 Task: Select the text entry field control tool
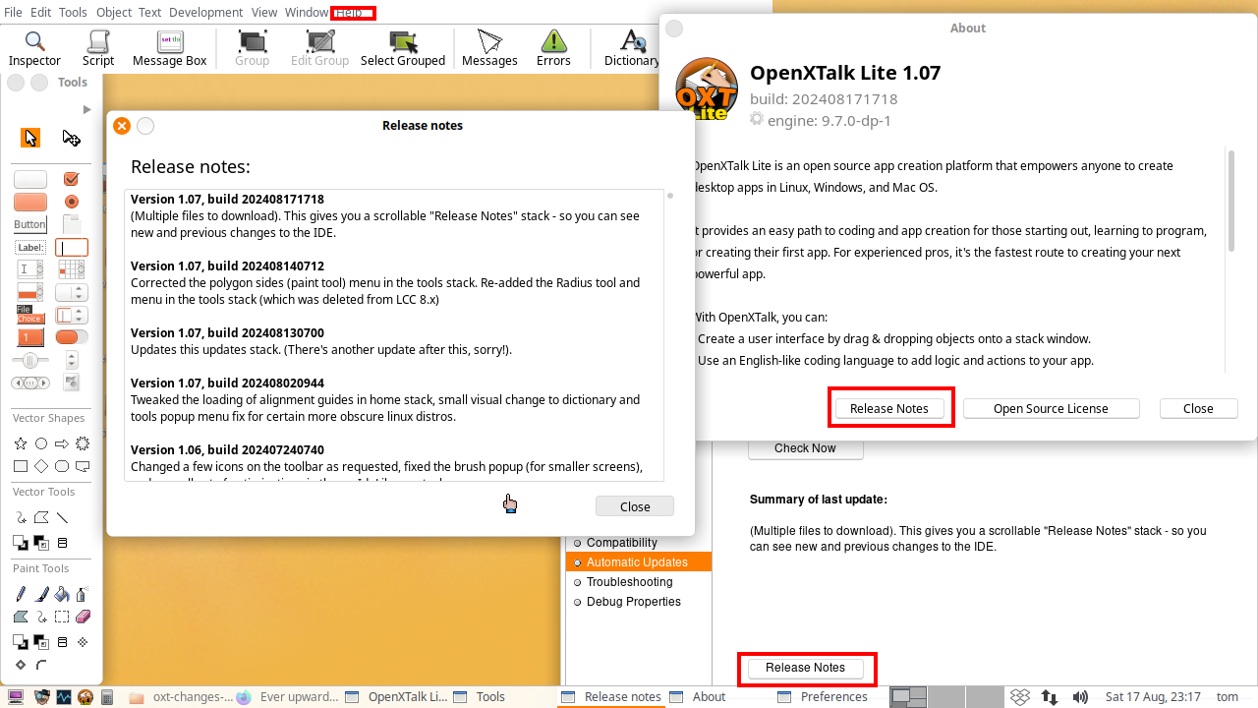[71, 247]
